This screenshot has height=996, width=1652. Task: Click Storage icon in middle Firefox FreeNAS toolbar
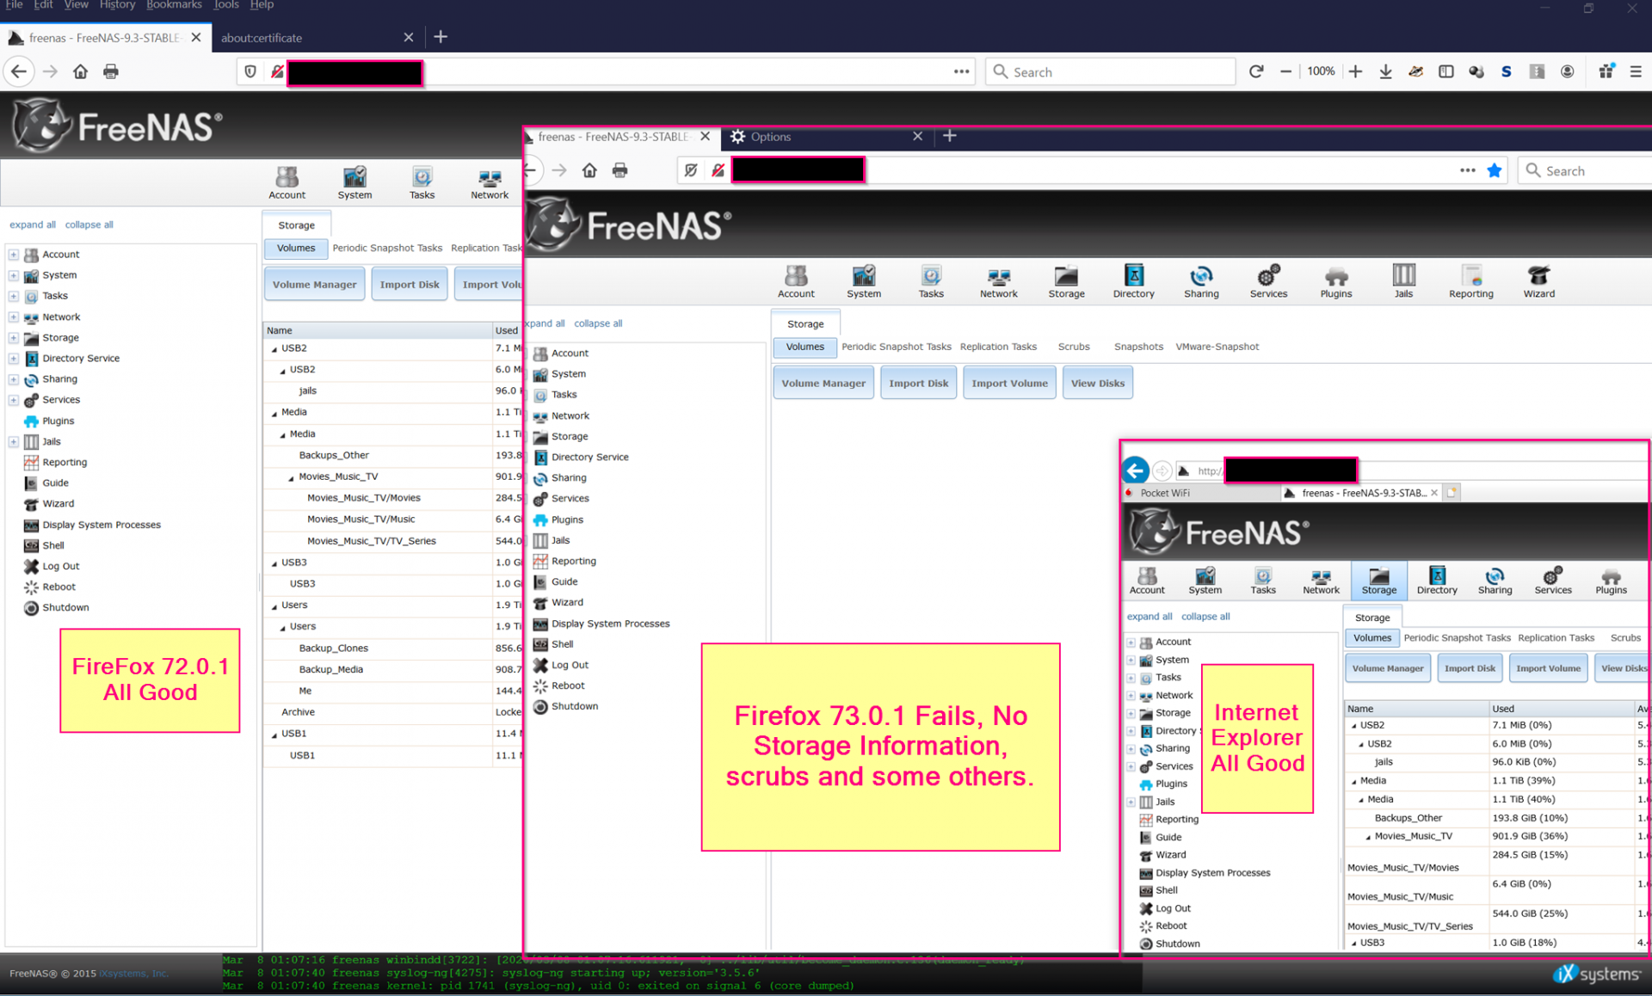click(x=1066, y=281)
